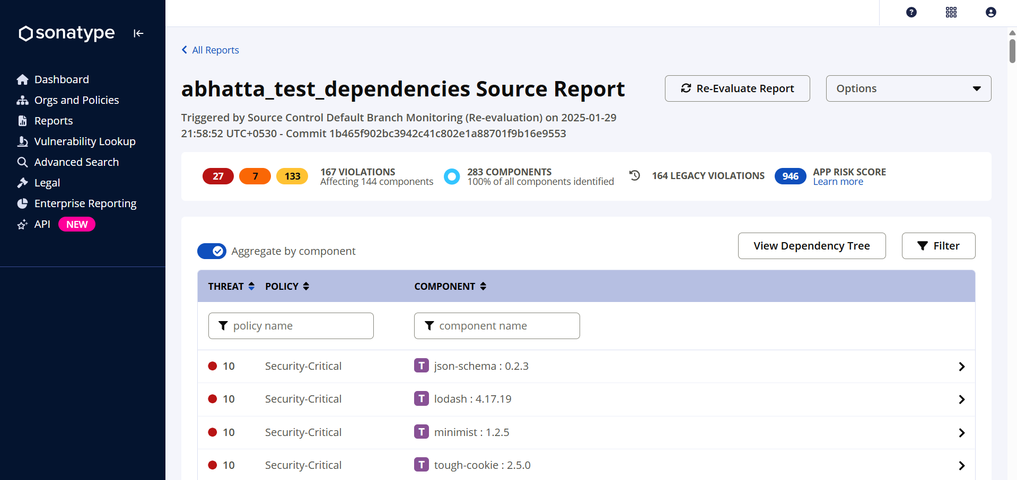1017x480 pixels.
Task: Expand the json-schema row chevron
Action: click(x=961, y=367)
